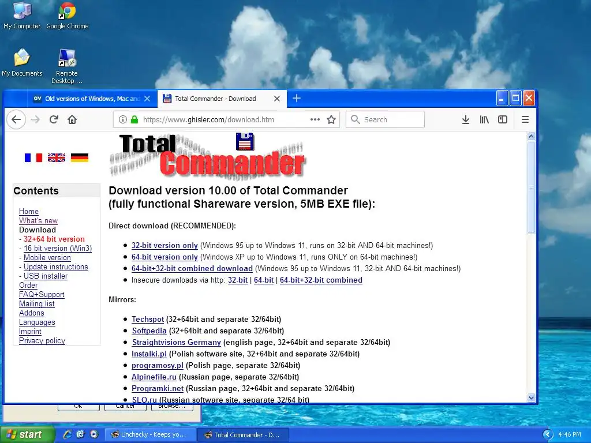Open the Softpedia mirror link

pos(149,331)
